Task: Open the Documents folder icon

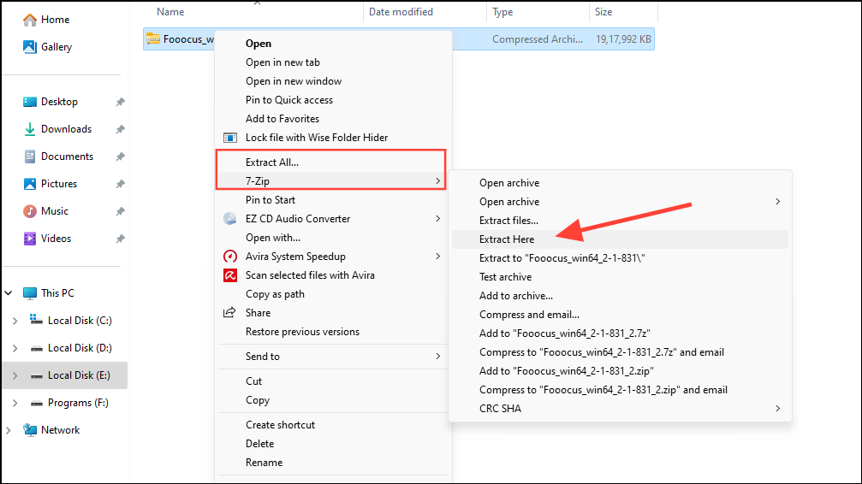Action: point(30,156)
